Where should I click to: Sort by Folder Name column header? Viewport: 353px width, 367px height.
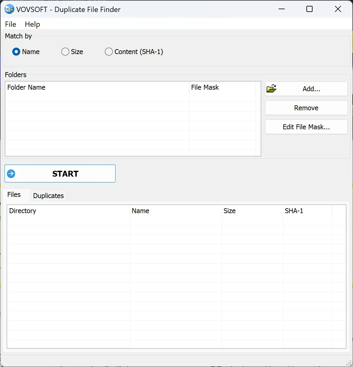97,87
